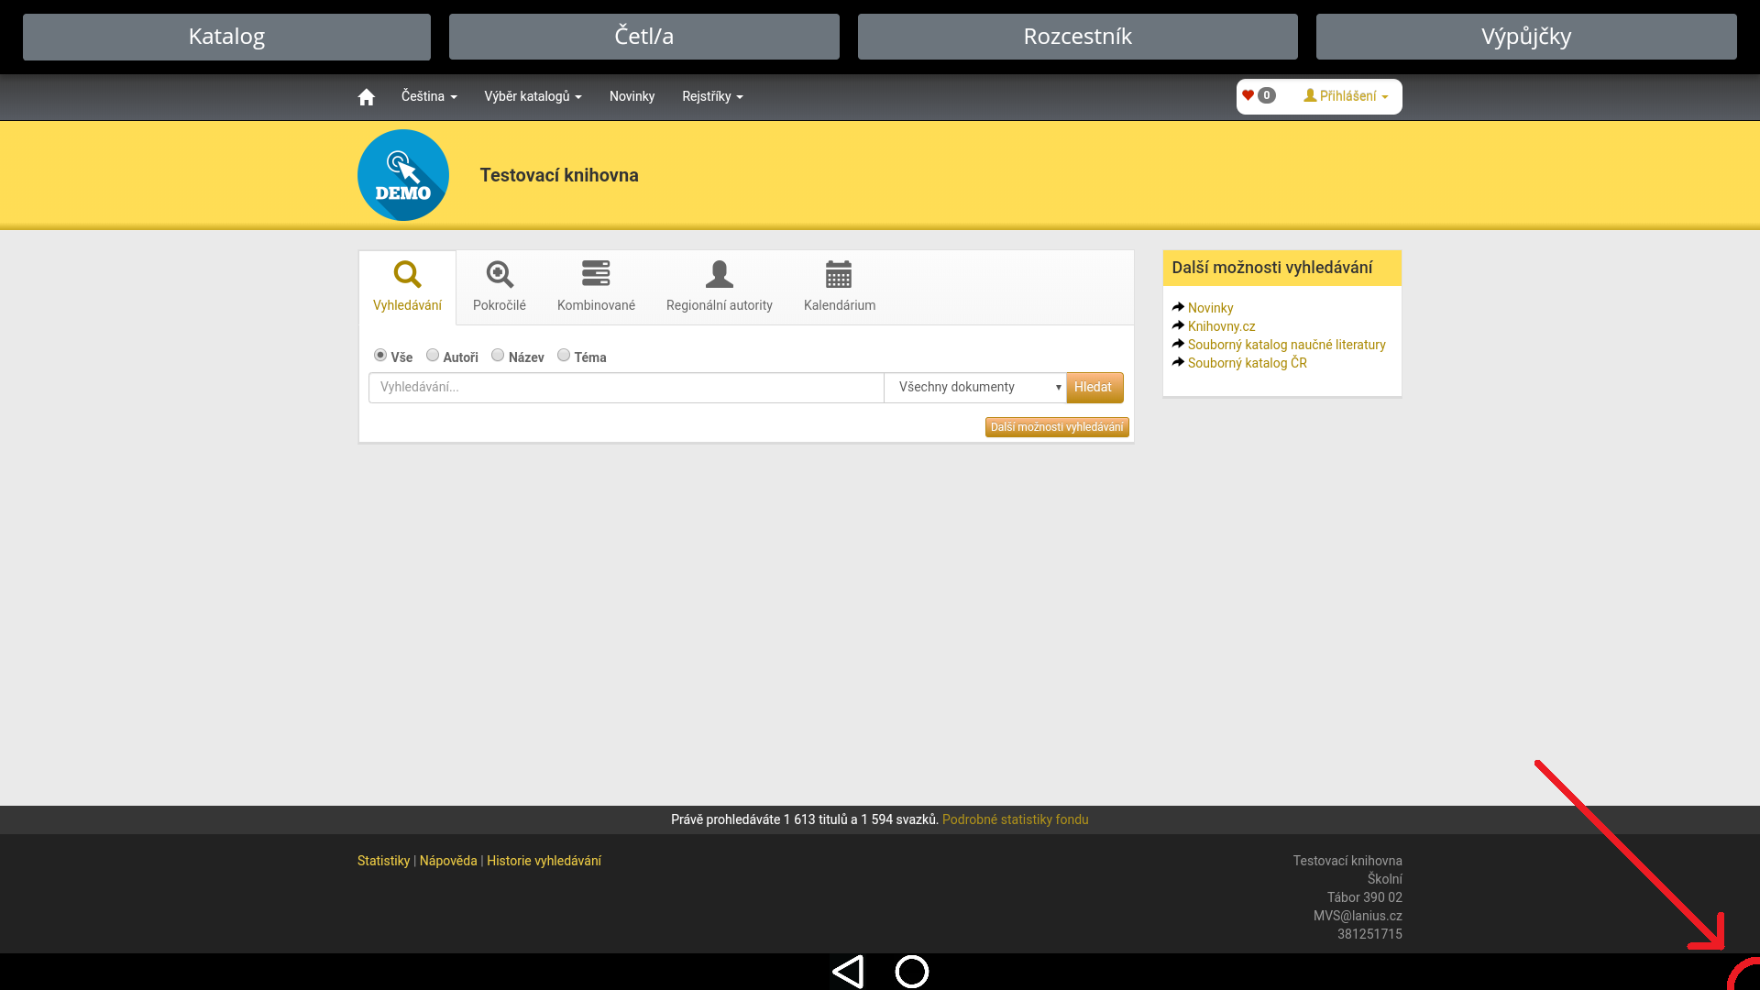Viewport: 1760px width, 990px height.
Task: Click the Hledat search button
Action: (1094, 388)
